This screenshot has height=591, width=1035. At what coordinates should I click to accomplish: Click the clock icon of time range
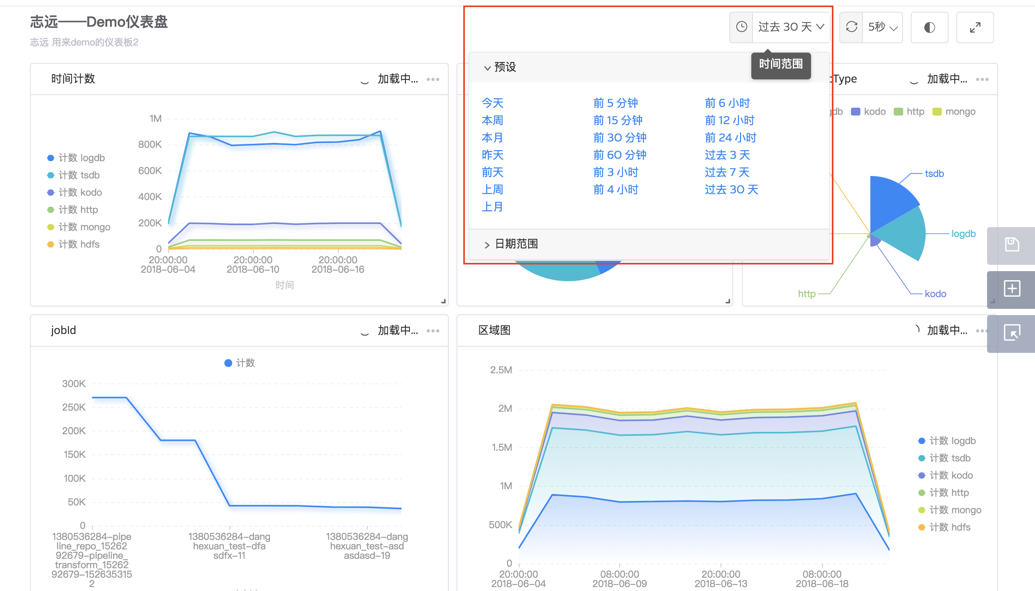(x=741, y=27)
